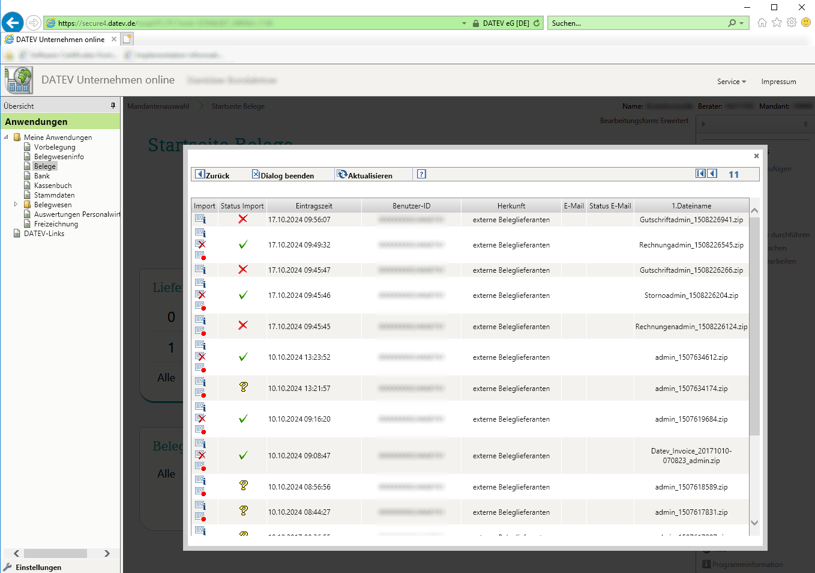Click yellow question mark status for 08:44:27 entry
The image size is (815, 573).
tap(243, 511)
